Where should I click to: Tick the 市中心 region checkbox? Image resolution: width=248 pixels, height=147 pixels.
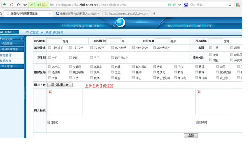coord(49,67)
